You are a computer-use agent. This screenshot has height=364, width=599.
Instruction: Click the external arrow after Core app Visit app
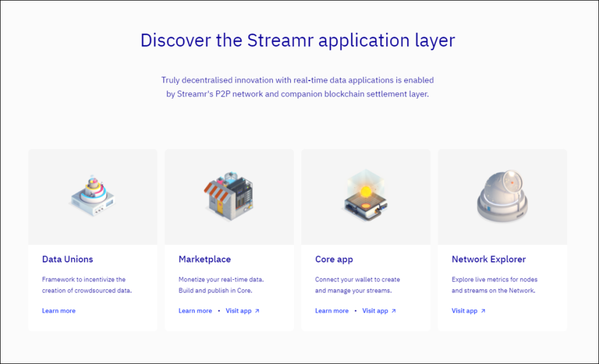pyautogui.click(x=394, y=311)
